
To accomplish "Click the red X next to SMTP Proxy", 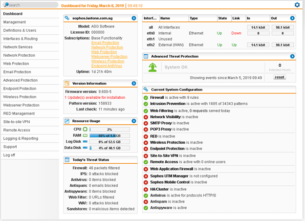I will click(x=146, y=123).
